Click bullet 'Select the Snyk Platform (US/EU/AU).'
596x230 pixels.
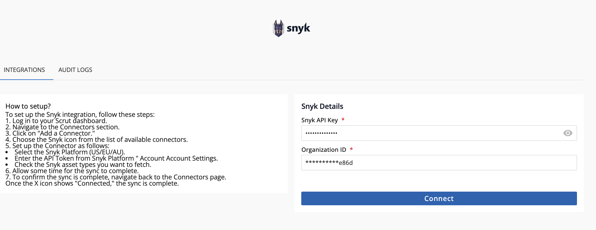coord(70,152)
